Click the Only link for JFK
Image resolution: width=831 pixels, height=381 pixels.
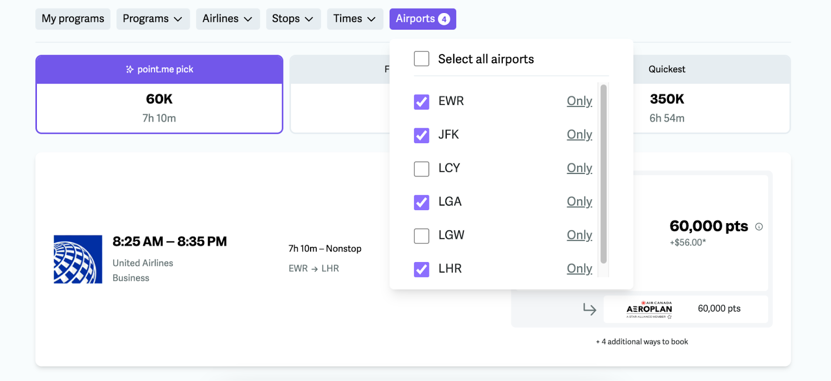[579, 134]
